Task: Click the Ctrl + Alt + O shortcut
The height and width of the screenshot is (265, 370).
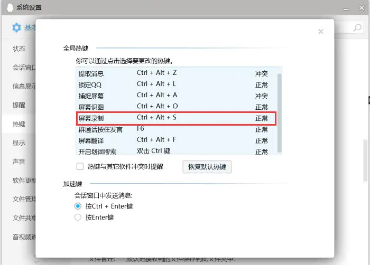Action: [157, 106]
